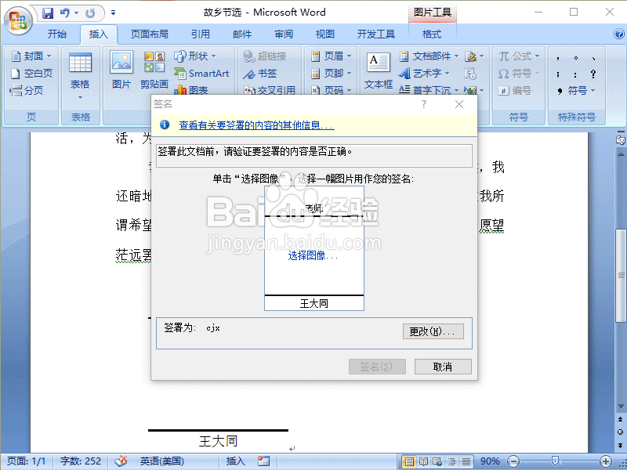The width and height of the screenshot is (627, 470).
Task: Insert a picture using 图片 icon
Action: coord(120,70)
